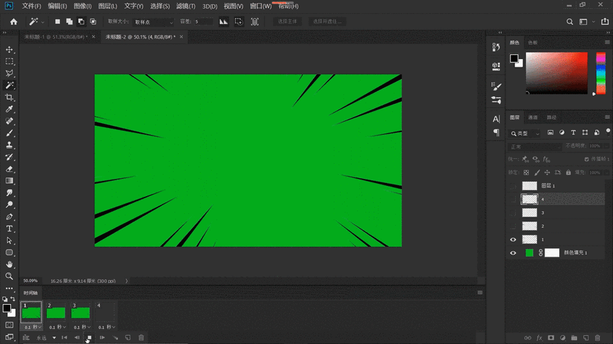Open frame 1 delay time dropdown
This screenshot has height=344, width=613.
click(32, 327)
